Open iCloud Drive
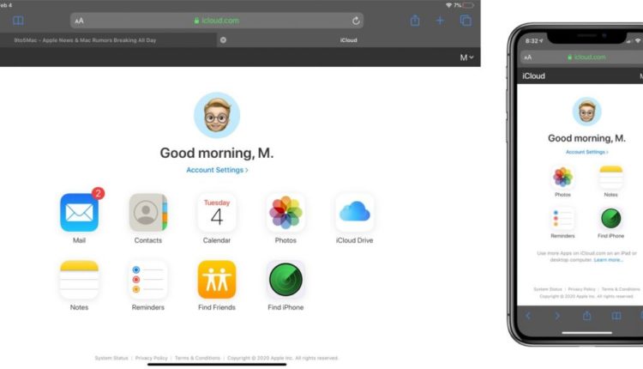This screenshot has height=369, width=643. 354,213
